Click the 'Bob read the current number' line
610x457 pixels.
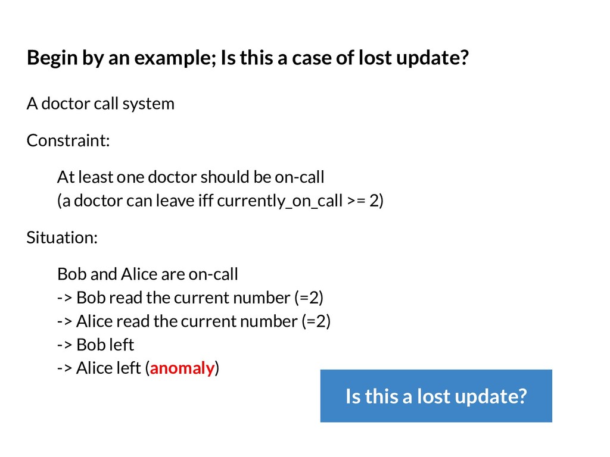coord(190,298)
